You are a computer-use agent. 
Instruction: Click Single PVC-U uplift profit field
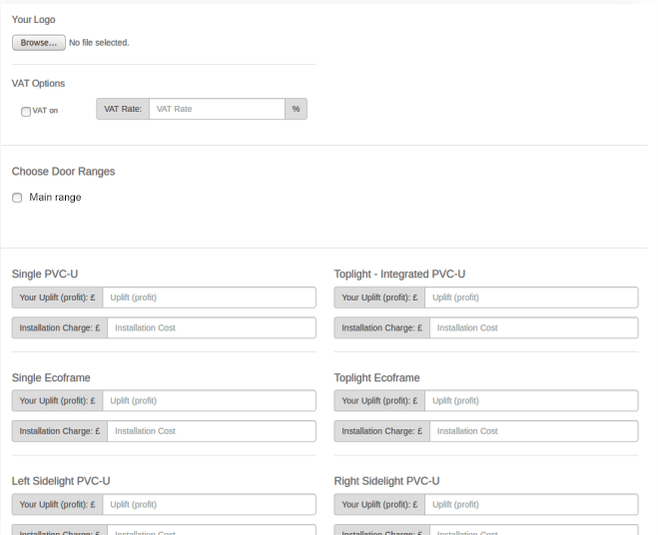click(209, 297)
